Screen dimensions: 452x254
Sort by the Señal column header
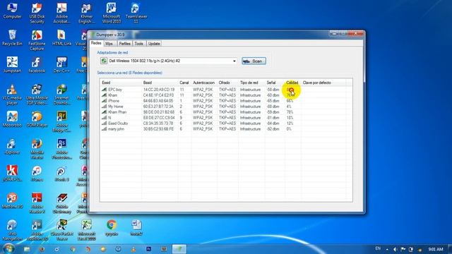point(275,83)
